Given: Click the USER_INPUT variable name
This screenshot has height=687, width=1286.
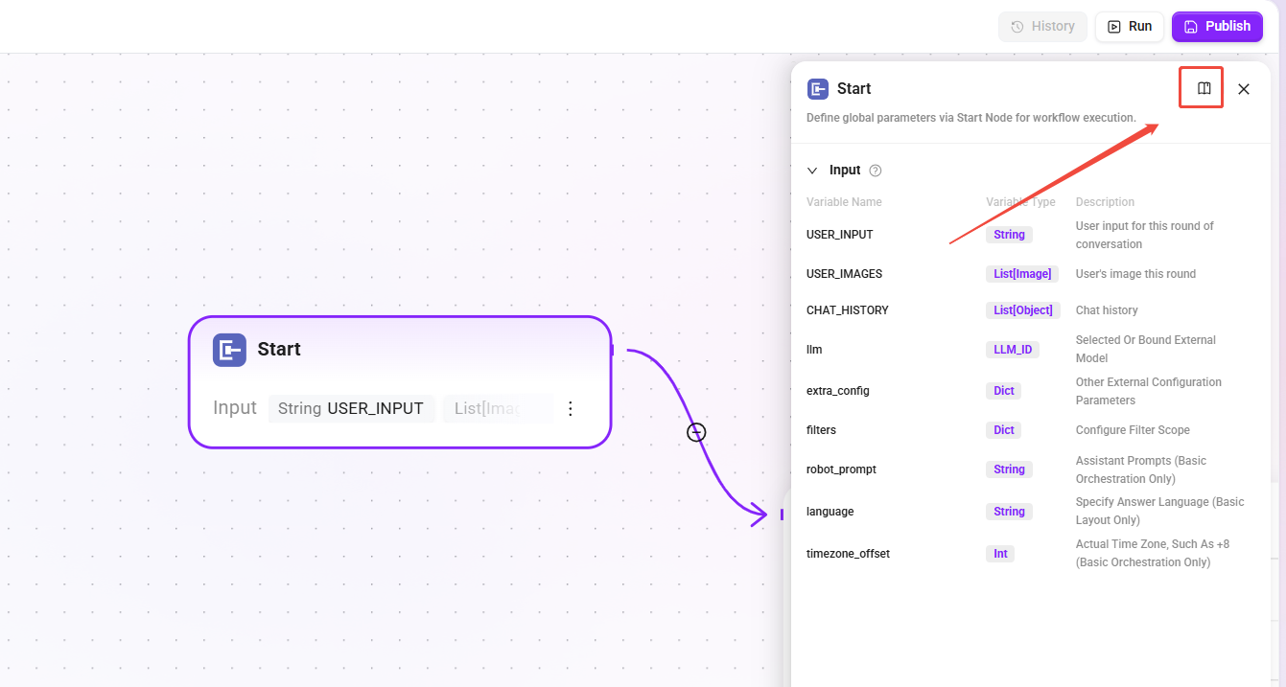Looking at the screenshot, I should pos(840,235).
